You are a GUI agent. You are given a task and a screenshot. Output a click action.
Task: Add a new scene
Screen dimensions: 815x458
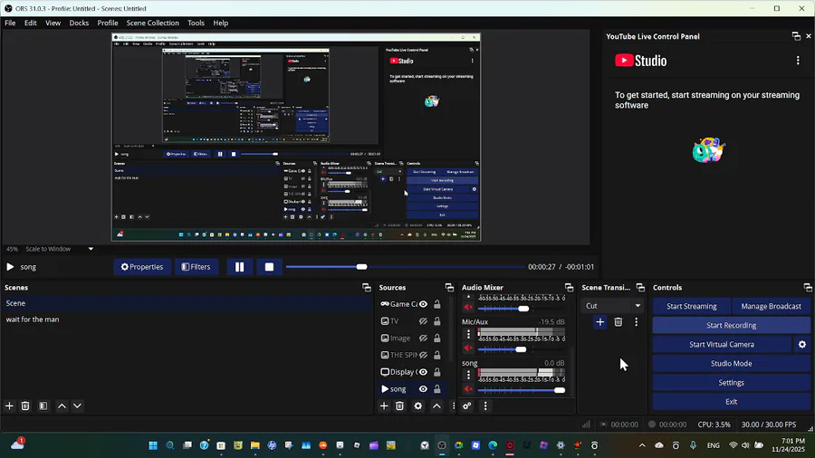(x=9, y=406)
